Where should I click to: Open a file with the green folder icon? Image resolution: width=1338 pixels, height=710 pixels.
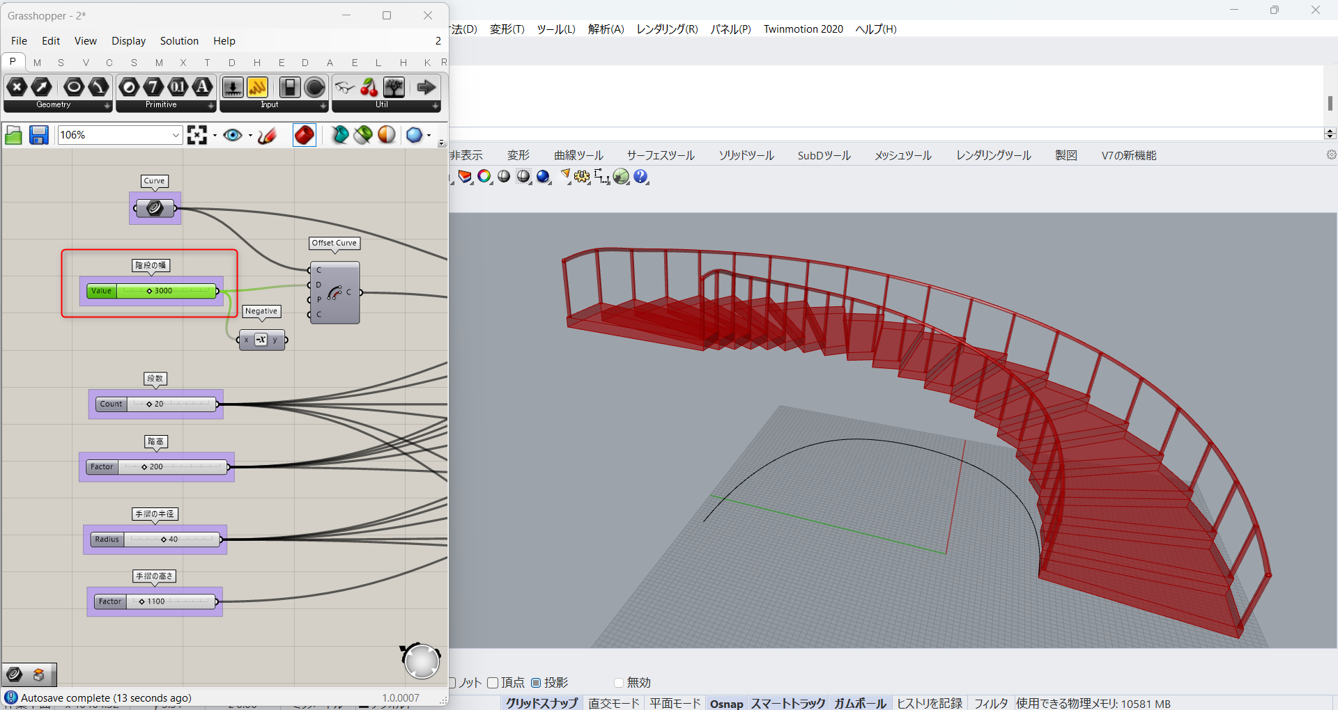point(14,135)
